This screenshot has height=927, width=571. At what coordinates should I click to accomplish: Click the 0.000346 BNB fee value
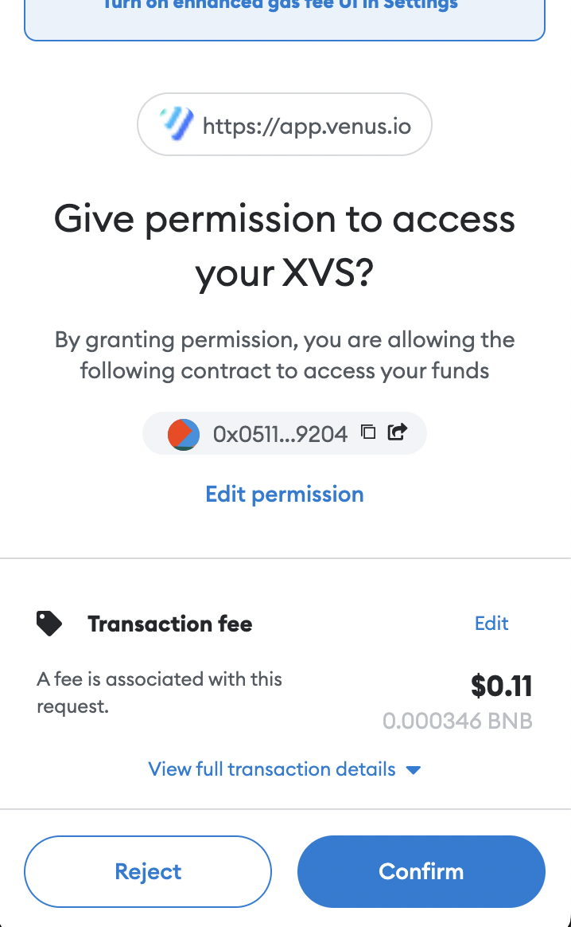pos(457,721)
